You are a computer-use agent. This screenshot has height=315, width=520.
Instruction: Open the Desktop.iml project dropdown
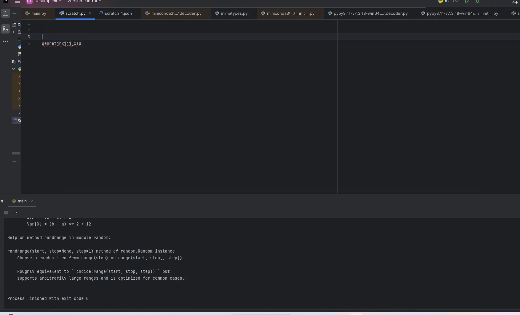tap(45, 2)
